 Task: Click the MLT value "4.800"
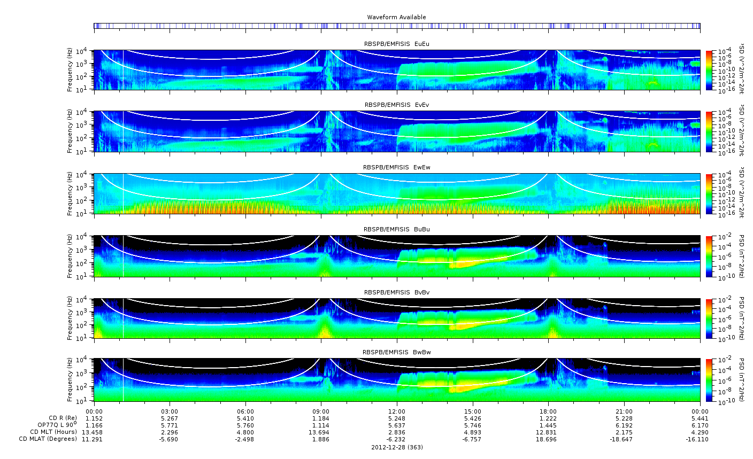pyautogui.click(x=245, y=432)
